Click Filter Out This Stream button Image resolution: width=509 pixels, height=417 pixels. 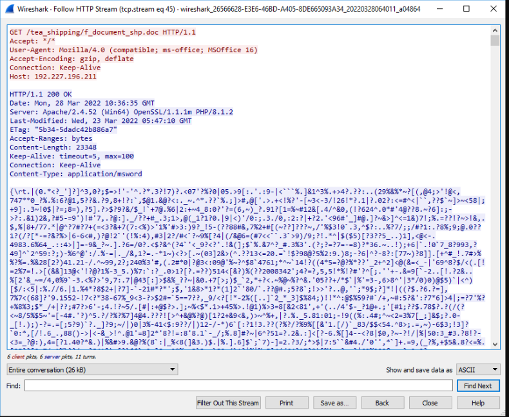[228, 403]
